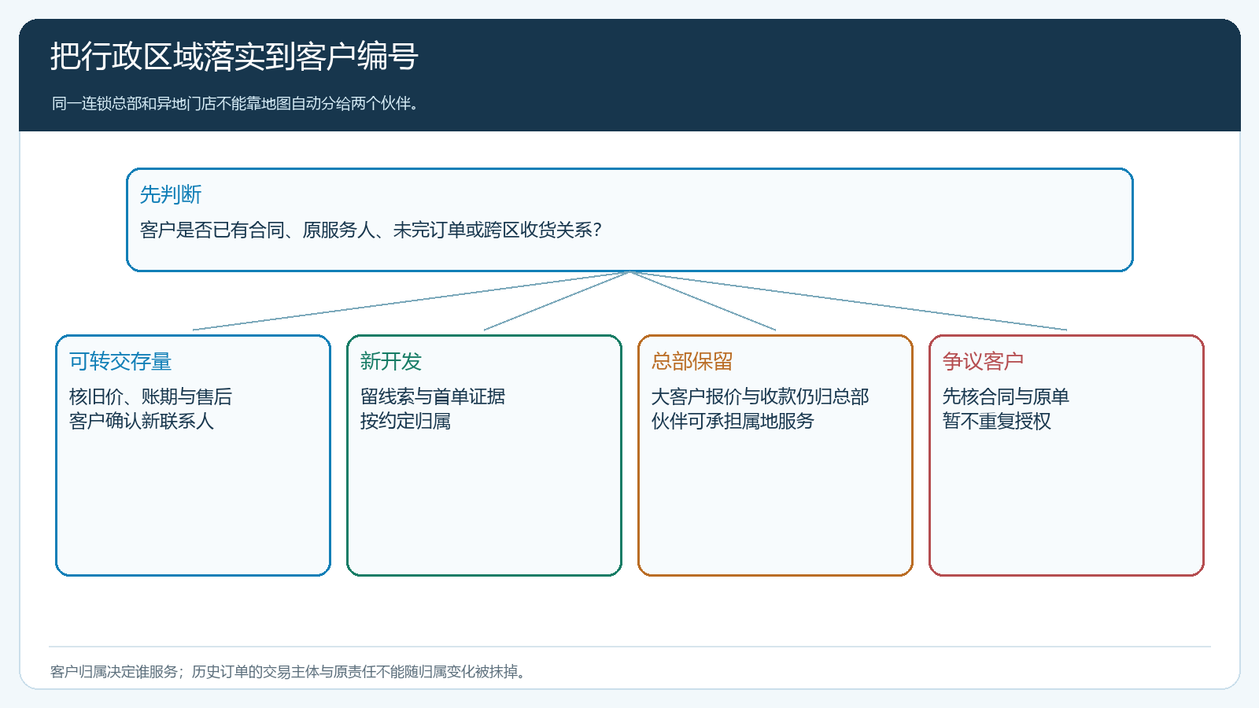Click the footer note 客户归属决定谁服务

click(x=114, y=672)
